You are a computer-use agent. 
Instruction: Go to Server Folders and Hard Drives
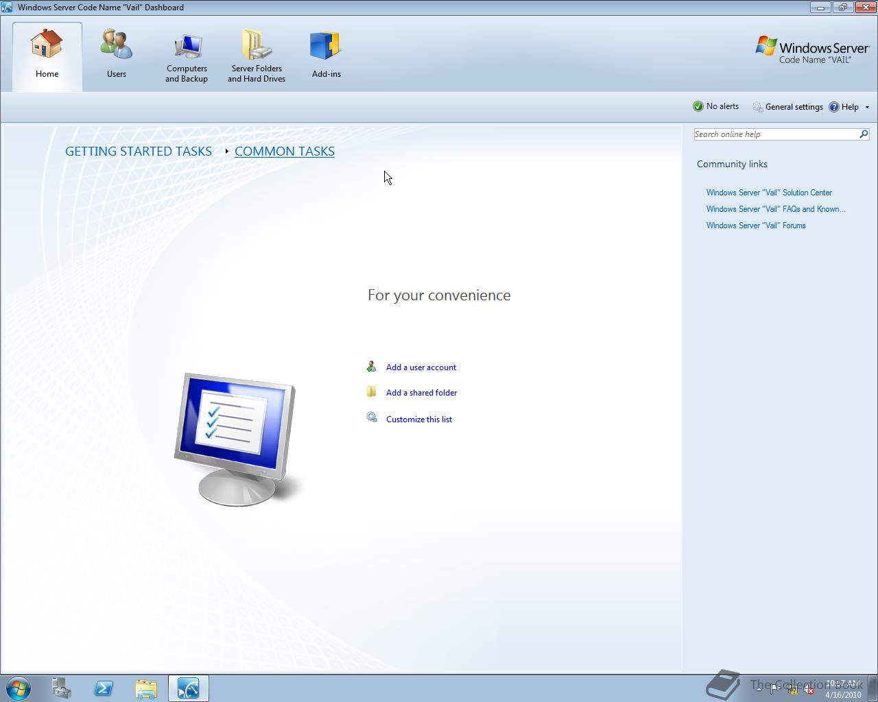[257, 56]
